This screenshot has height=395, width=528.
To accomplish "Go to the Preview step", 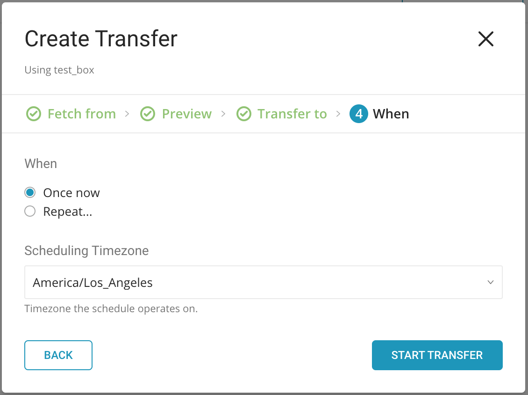I will point(186,114).
